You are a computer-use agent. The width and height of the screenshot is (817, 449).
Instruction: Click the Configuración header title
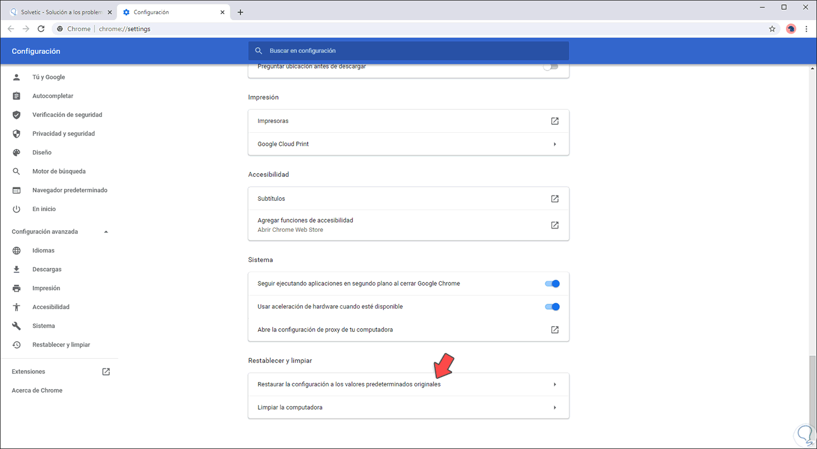coord(36,51)
